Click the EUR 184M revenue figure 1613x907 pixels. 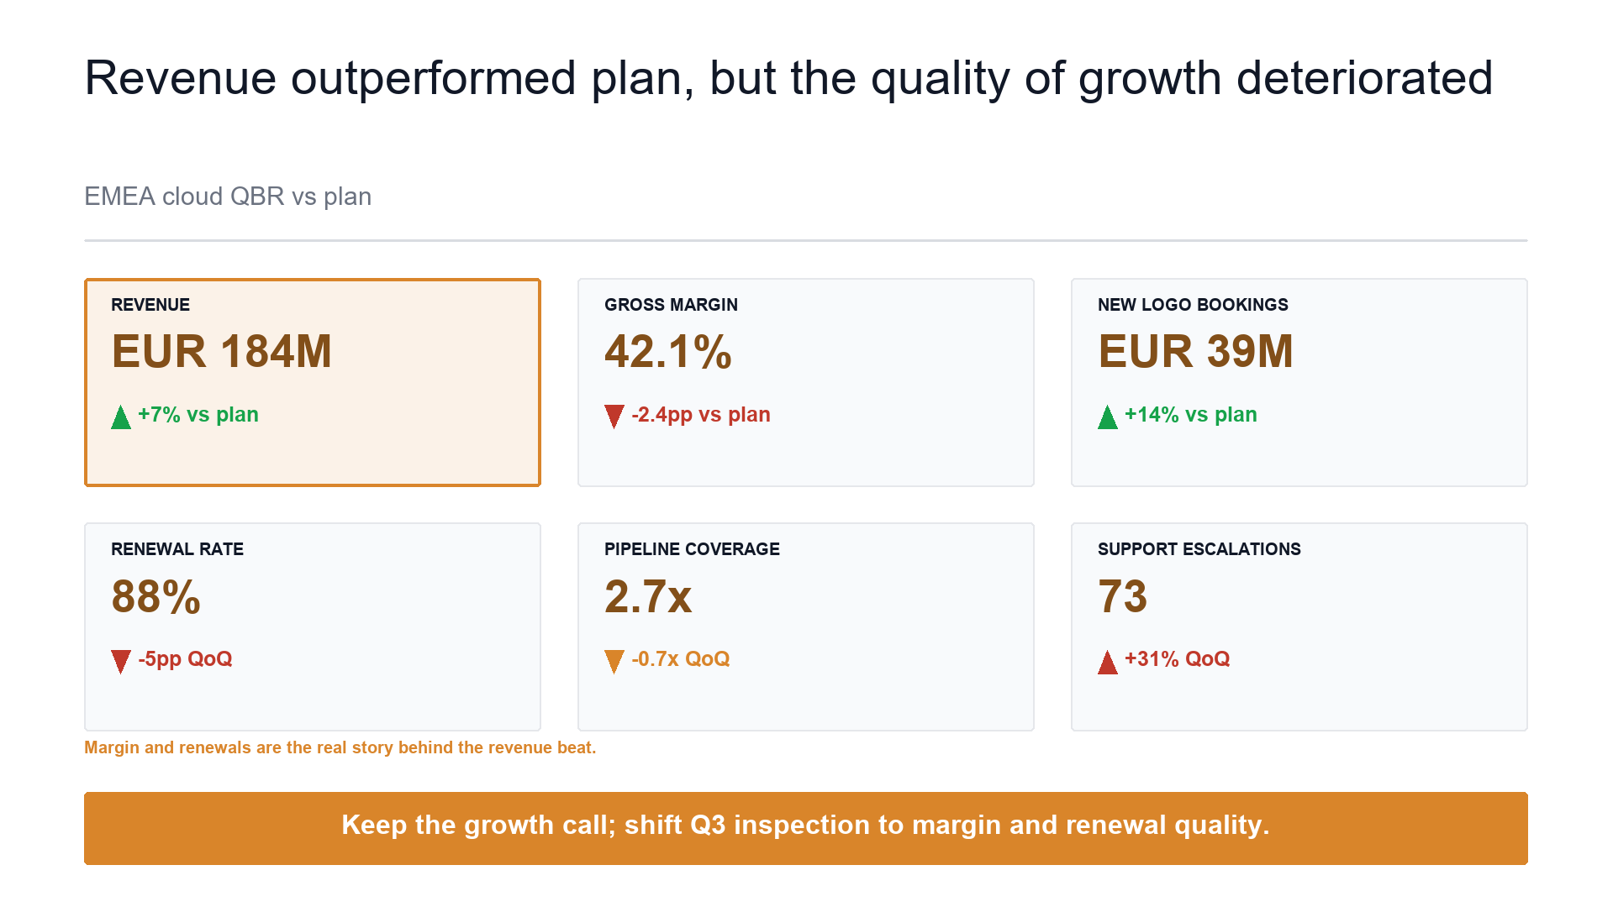coord(222,351)
